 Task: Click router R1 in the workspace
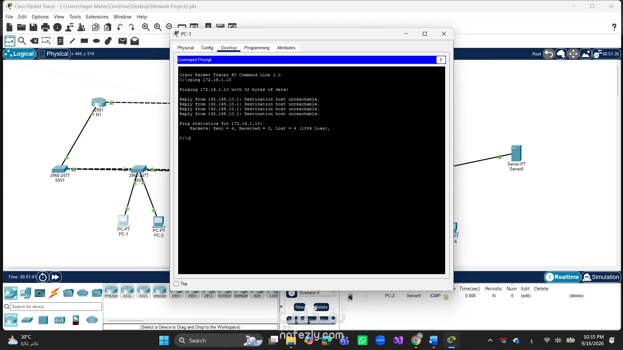pos(99,103)
